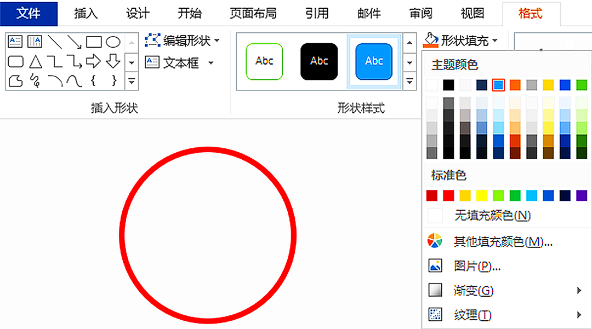
Task: Switch to the 视图 (View) tab
Action: click(x=473, y=14)
